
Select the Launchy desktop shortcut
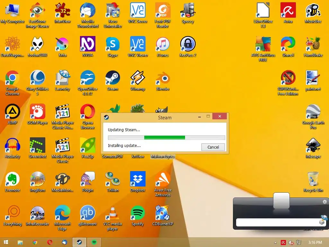[x=62, y=81]
